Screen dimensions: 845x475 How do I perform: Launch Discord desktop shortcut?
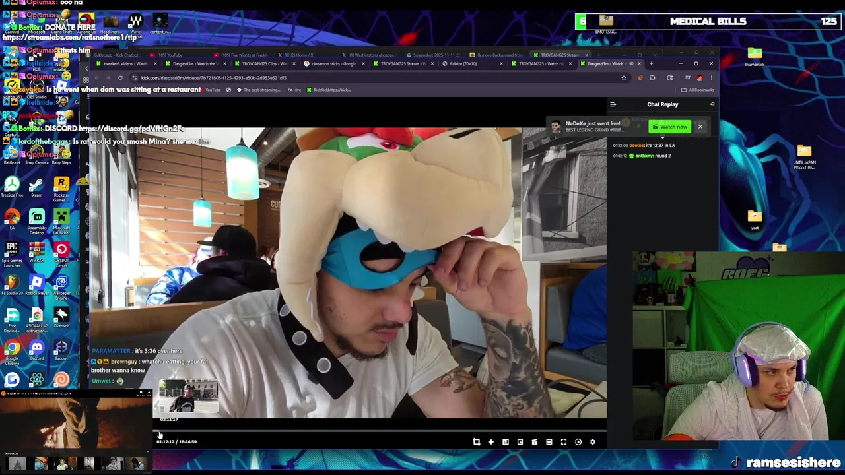(36, 350)
